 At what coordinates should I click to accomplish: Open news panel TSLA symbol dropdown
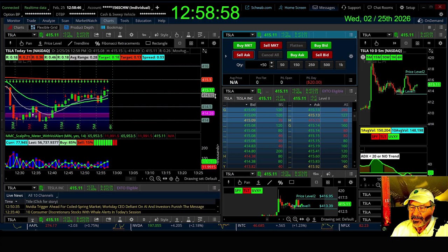coord(34,188)
